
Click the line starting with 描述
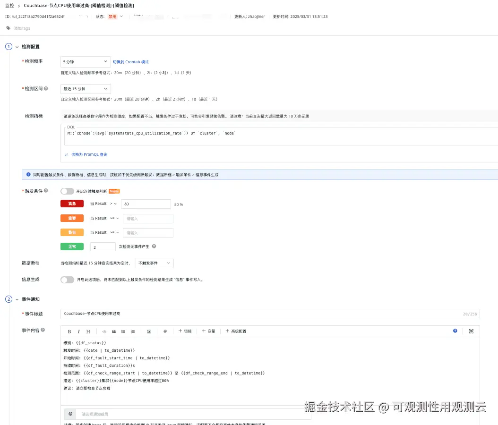116,381
